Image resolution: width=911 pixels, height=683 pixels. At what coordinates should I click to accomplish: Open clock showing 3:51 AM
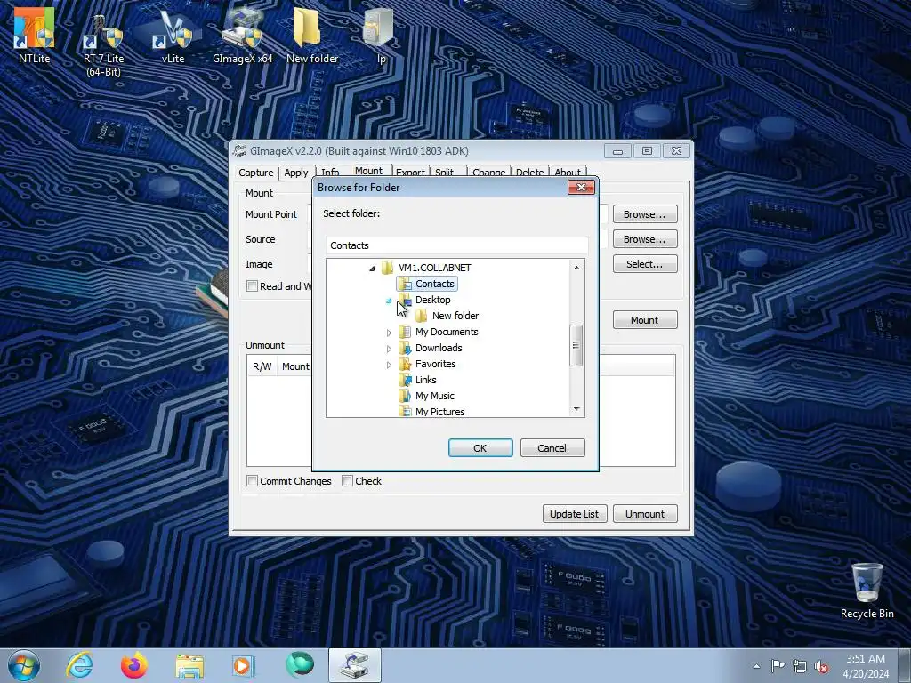866,666
